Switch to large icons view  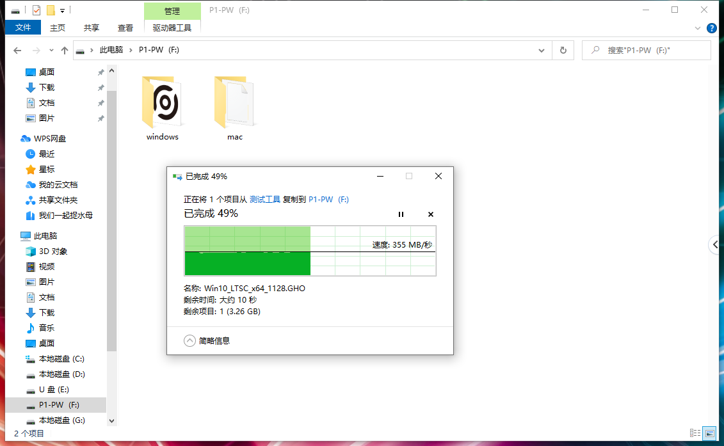click(x=710, y=433)
